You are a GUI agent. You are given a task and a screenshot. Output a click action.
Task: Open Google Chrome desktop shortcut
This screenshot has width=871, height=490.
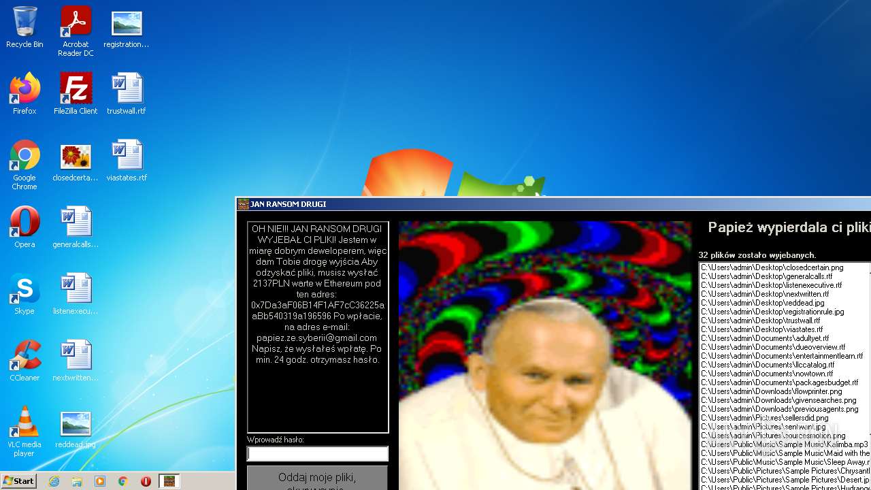pyautogui.click(x=24, y=165)
